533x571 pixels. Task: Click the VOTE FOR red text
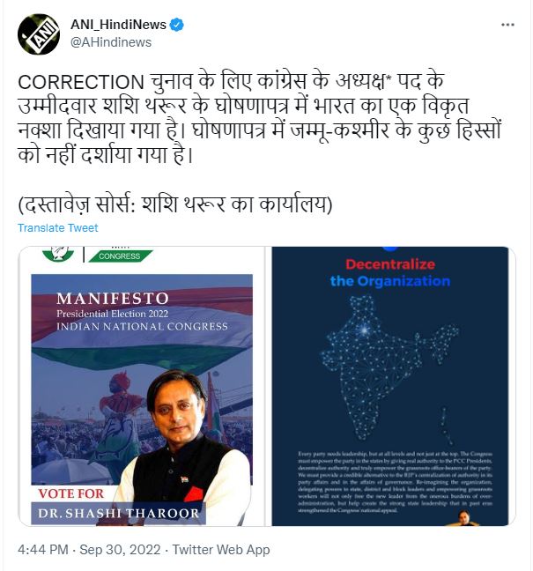click(x=71, y=493)
